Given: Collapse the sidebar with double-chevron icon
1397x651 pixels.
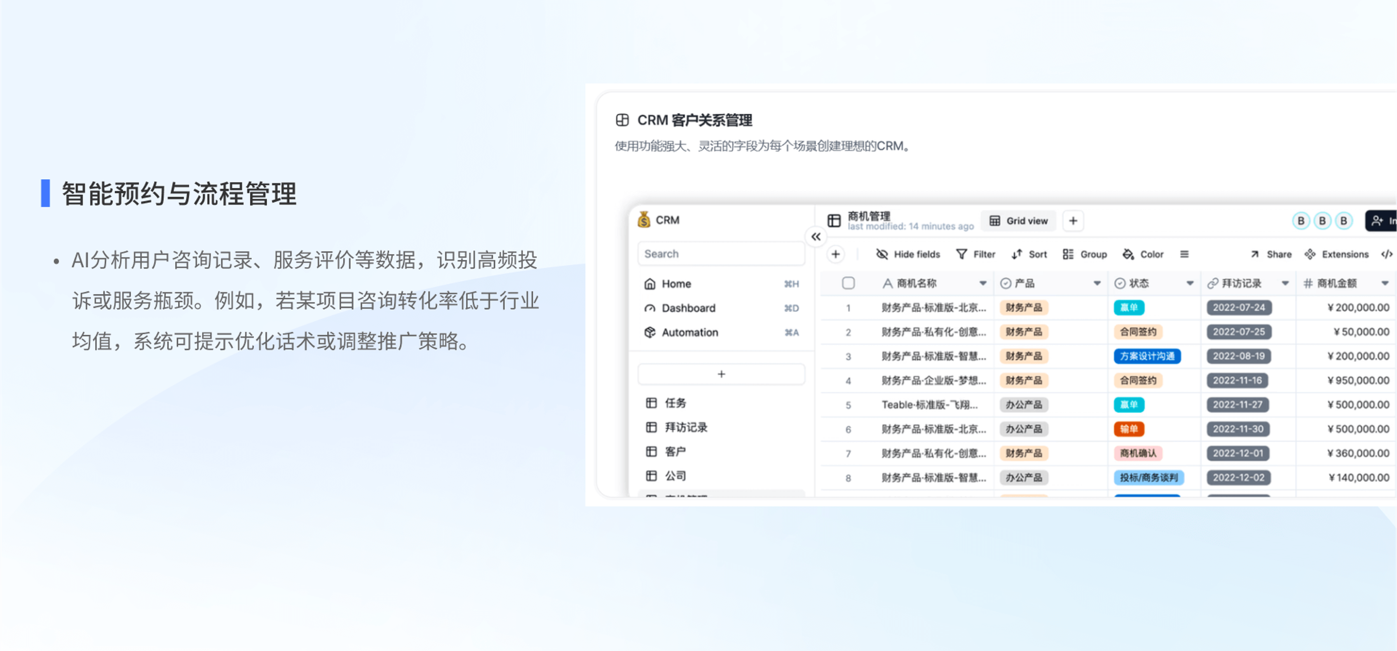Looking at the screenshot, I should [x=816, y=237].
